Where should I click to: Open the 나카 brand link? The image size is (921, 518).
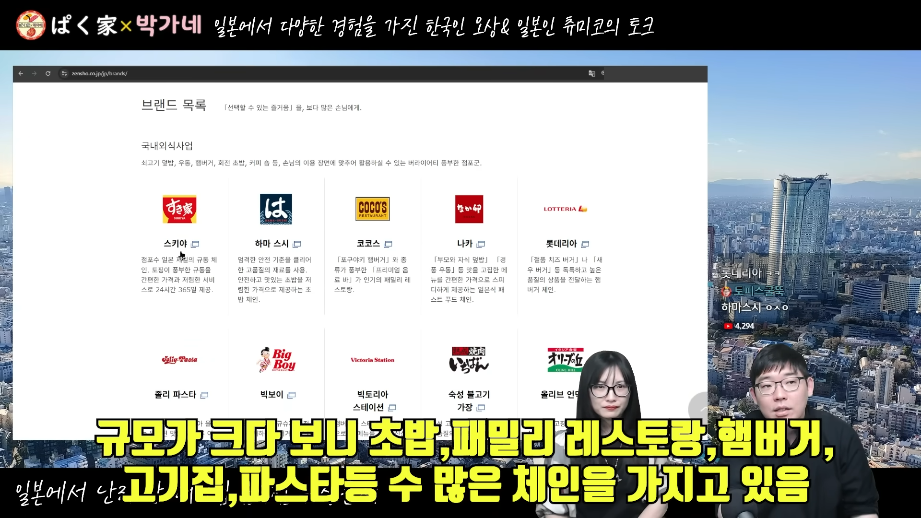pos(465,244)
